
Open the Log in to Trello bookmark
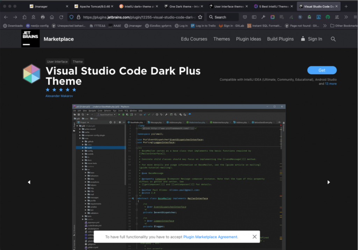click(x=203, y=26)
